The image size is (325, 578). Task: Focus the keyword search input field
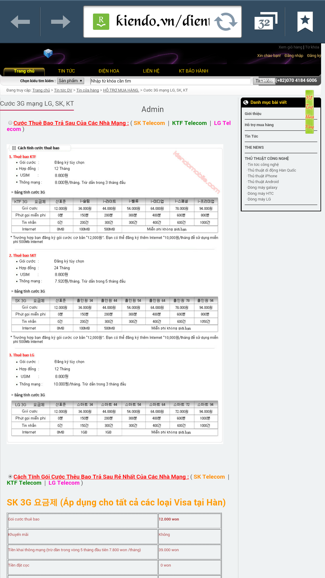[170, 81]
